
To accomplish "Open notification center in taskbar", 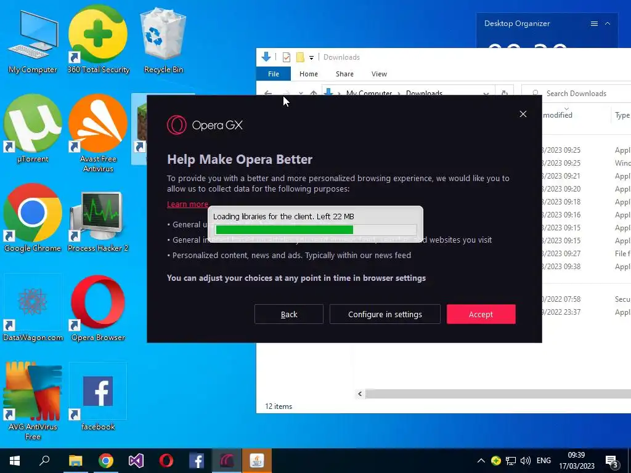I will pyautogui.click(x=612, y=461).
